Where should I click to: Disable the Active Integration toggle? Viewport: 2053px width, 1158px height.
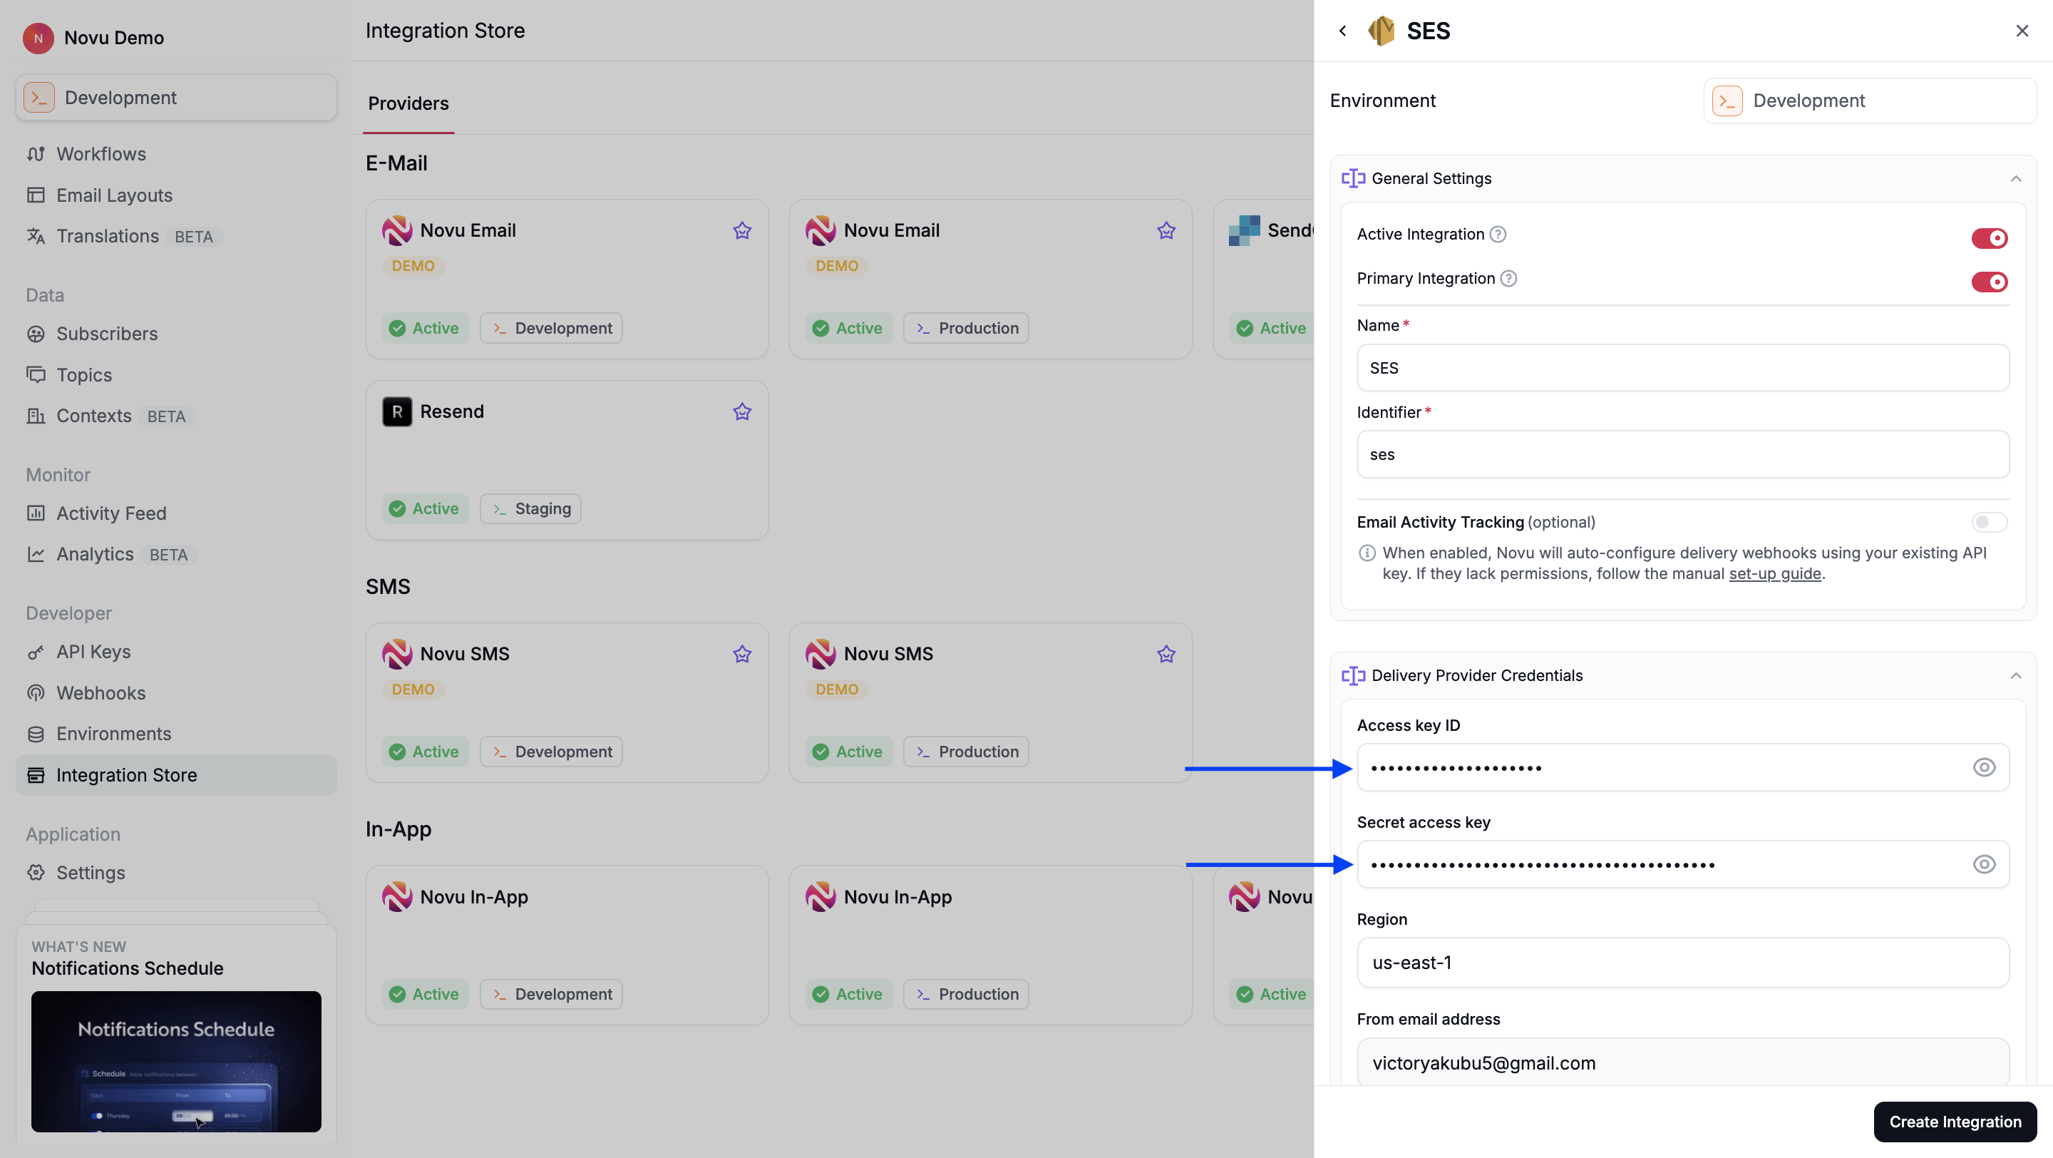tap(1990, 237)
